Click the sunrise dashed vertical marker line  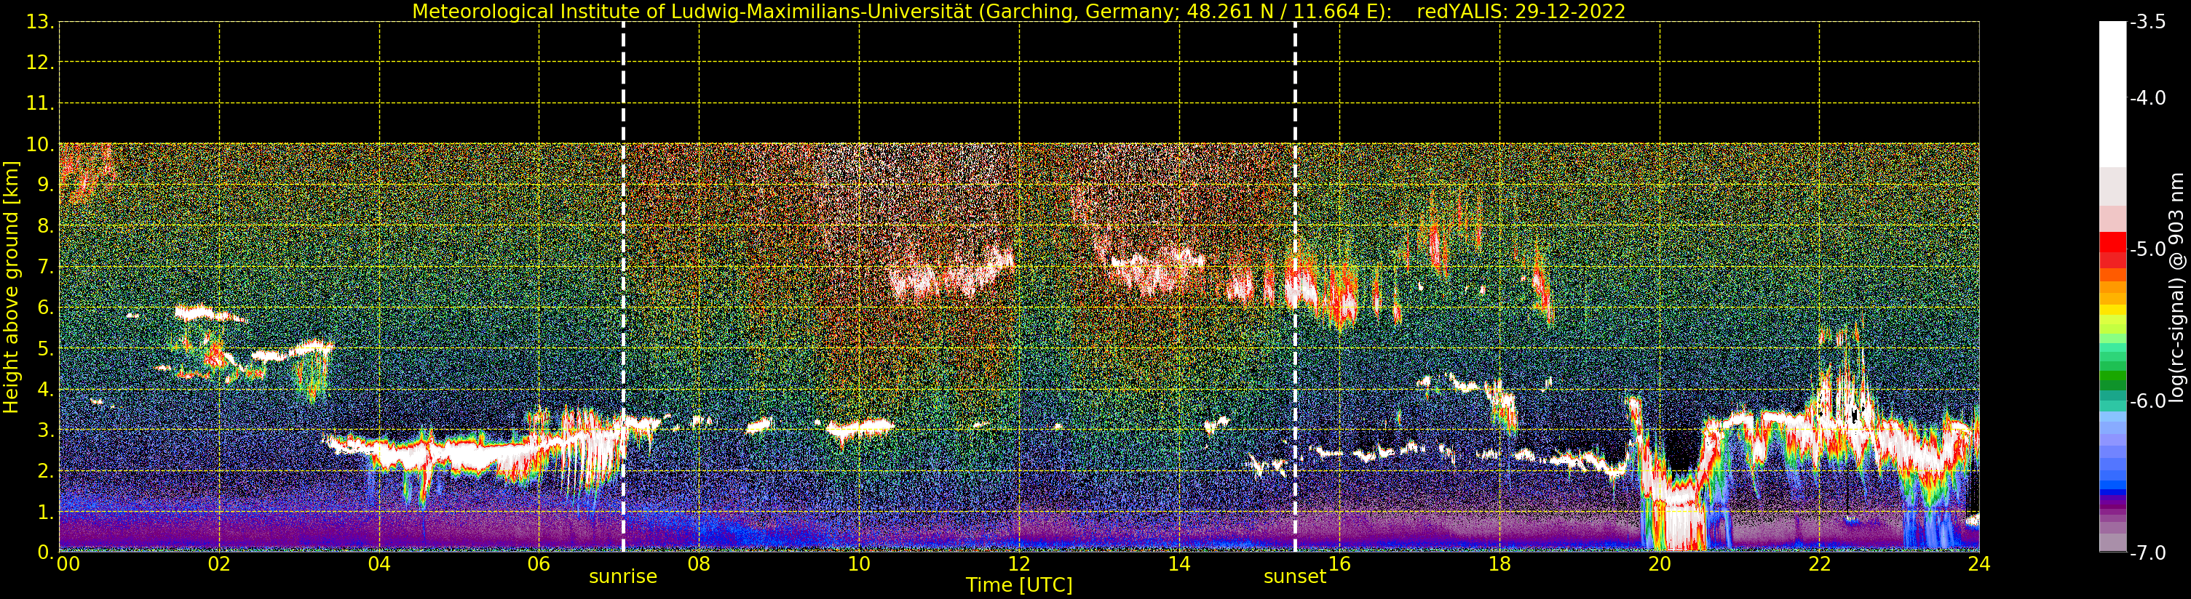point(623,287)
